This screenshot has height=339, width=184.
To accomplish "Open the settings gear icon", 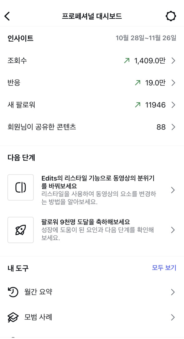I will click(x=171, y=16).
